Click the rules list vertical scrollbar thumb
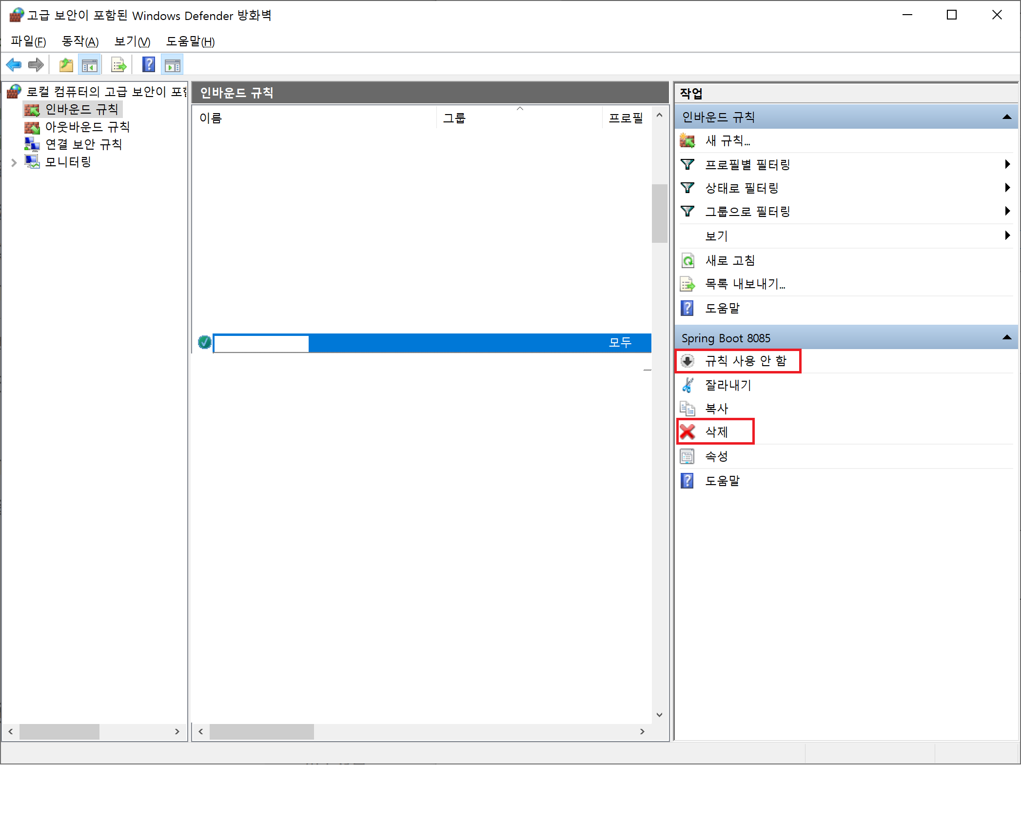 click(x=659, y=213)
